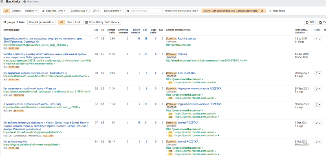Screen dimensions: 326x156
Task: Select the Lost links tab
Action: [x=77, y=22]
